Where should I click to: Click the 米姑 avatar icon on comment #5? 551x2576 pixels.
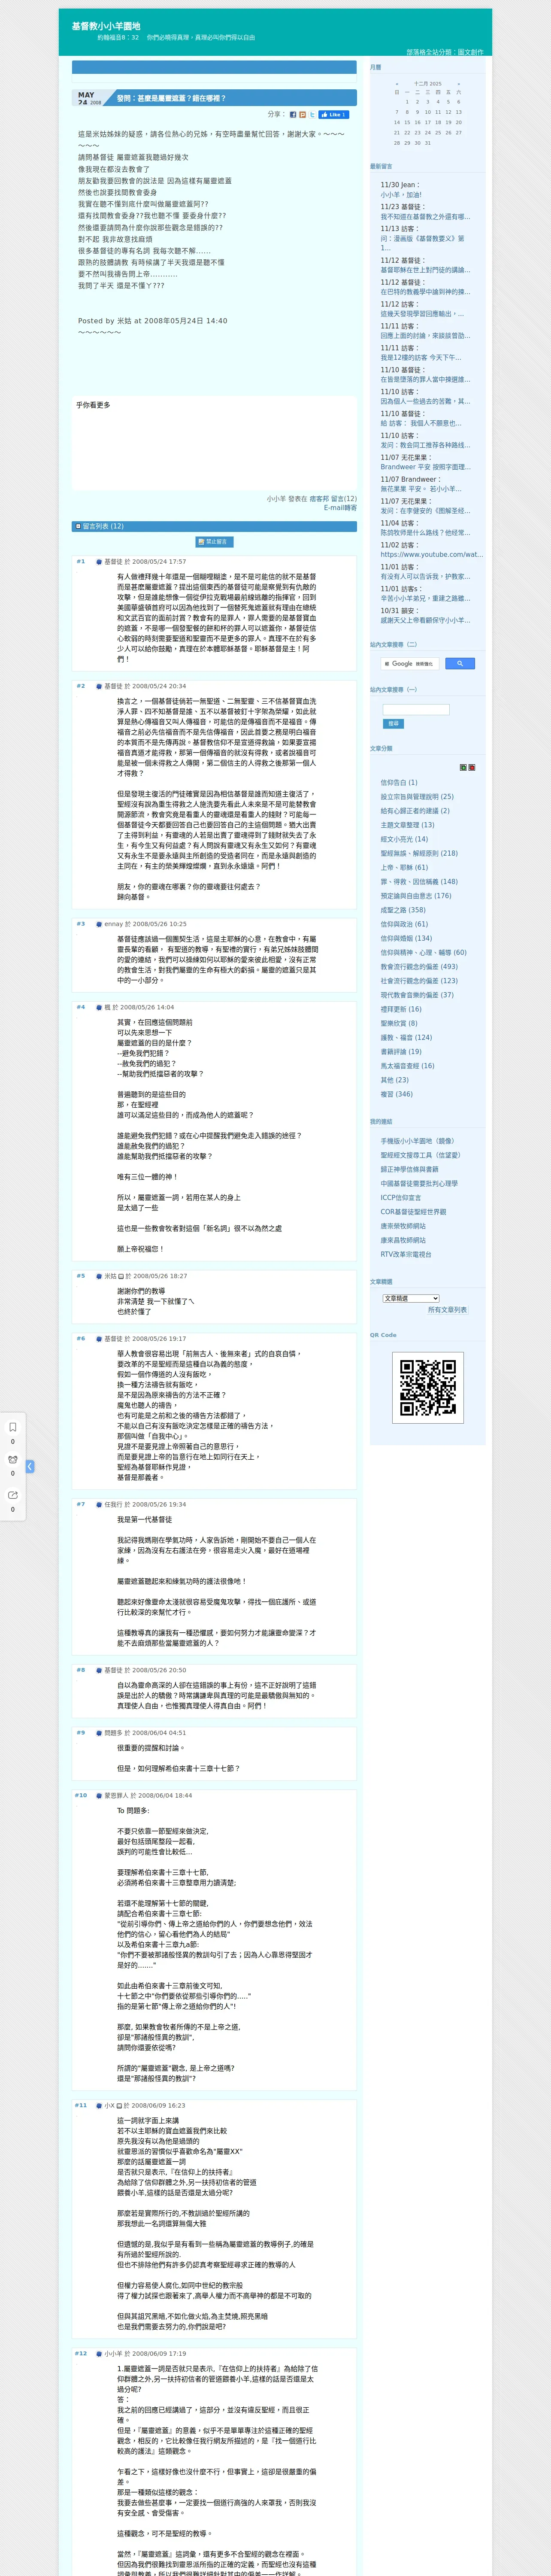[99, 1276]
